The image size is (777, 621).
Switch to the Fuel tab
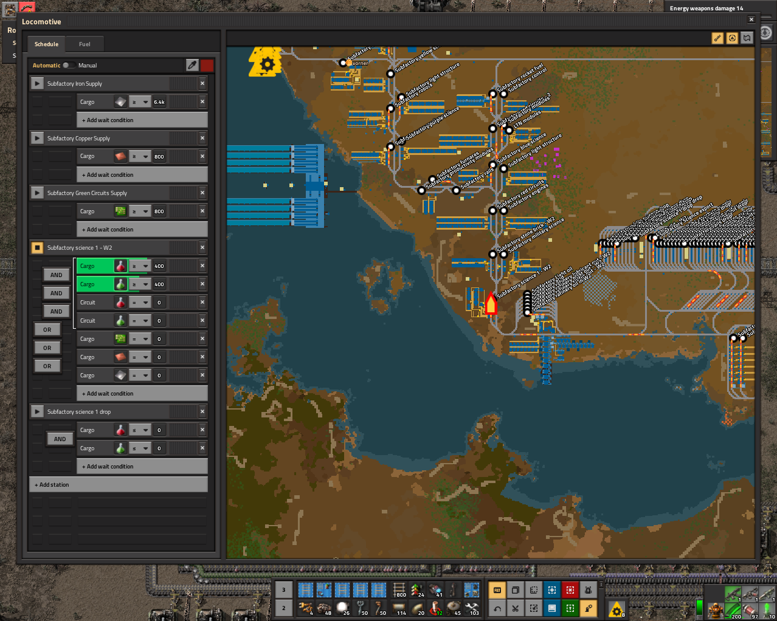point(85,44)
